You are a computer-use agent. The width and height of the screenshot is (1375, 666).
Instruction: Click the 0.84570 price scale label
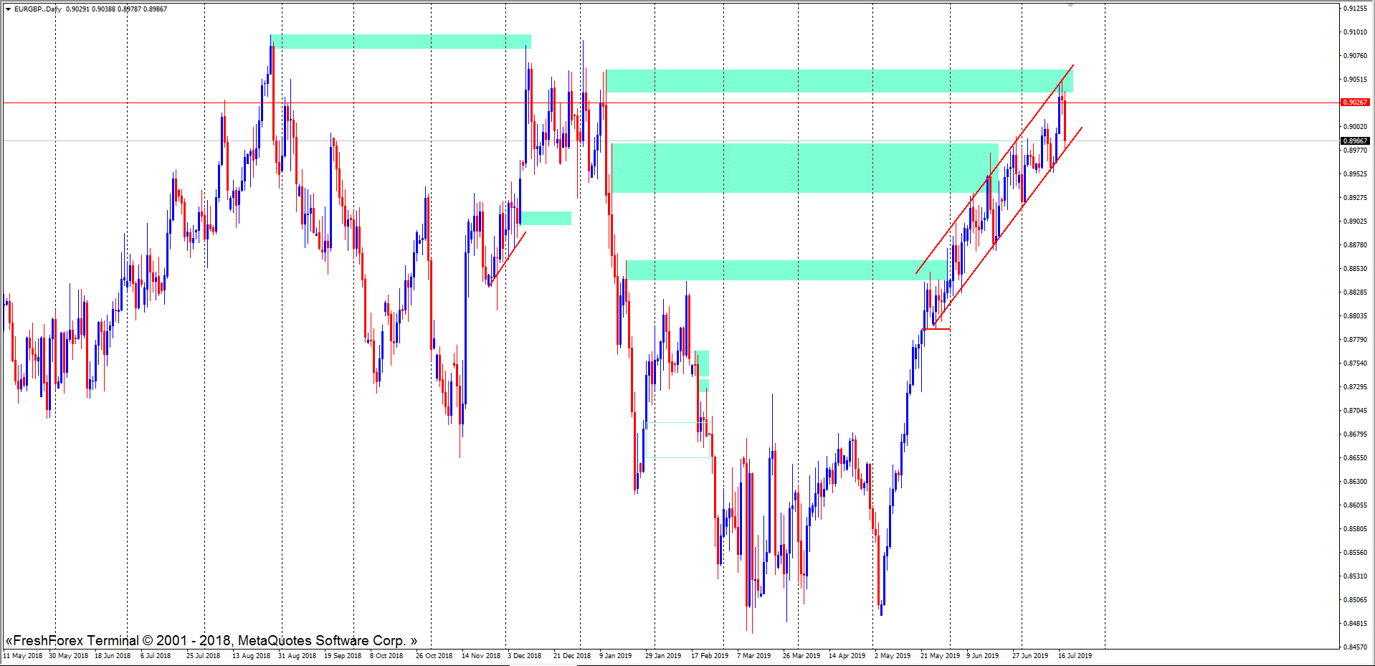[x=1354, y=647]
